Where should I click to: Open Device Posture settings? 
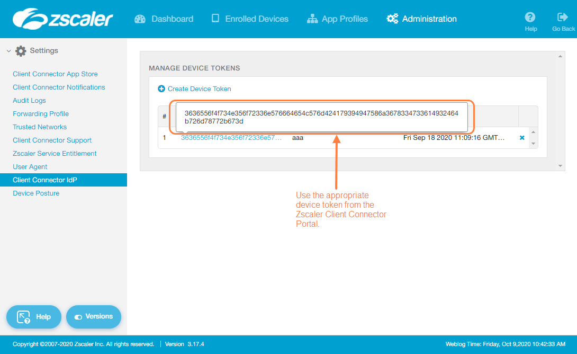click(x=35, y=193)
